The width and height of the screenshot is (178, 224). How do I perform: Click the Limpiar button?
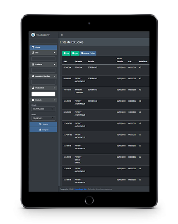pyautogui.click(x=43, y=130)
